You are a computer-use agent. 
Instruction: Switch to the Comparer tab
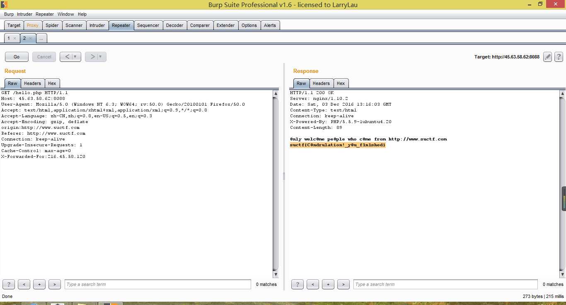[x=200, y=25]
